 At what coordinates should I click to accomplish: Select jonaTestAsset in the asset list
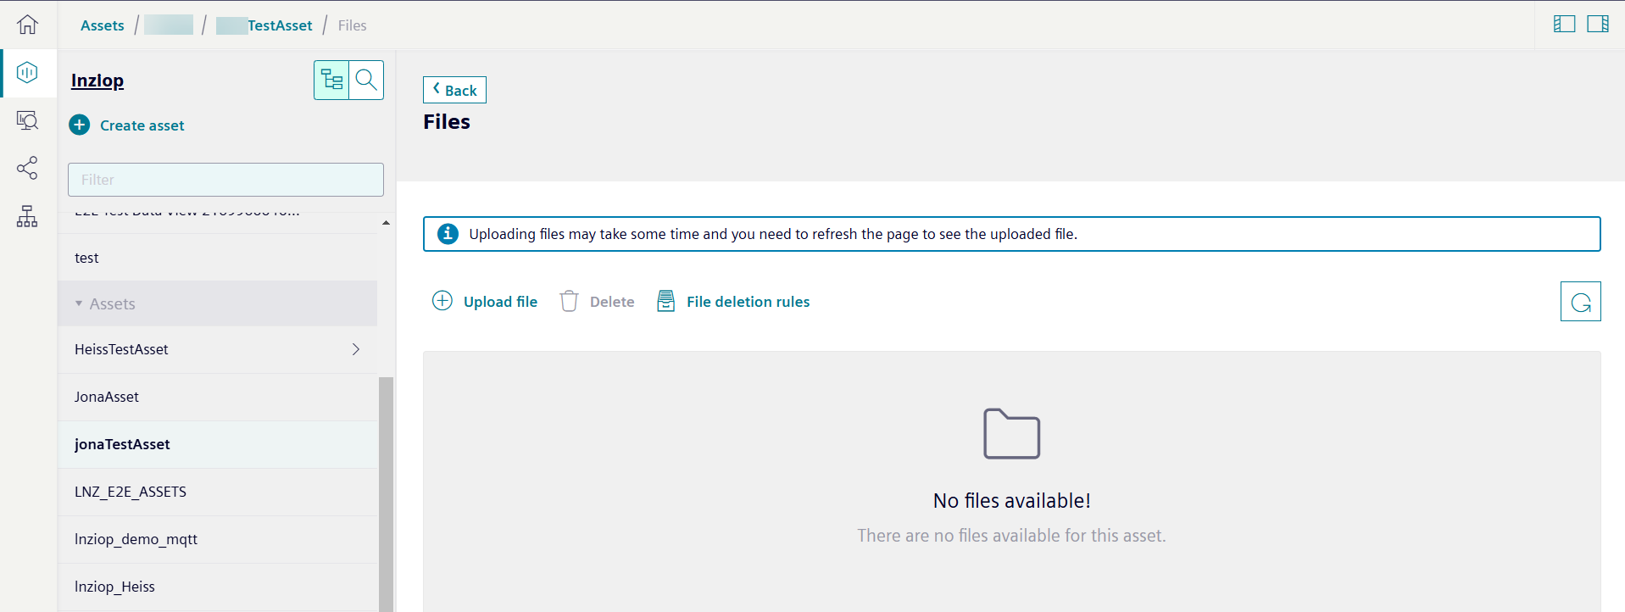click(217, 444)
